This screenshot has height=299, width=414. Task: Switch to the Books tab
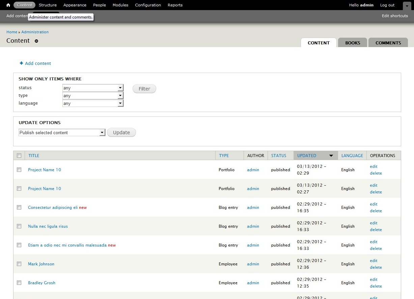click(353, 43)
